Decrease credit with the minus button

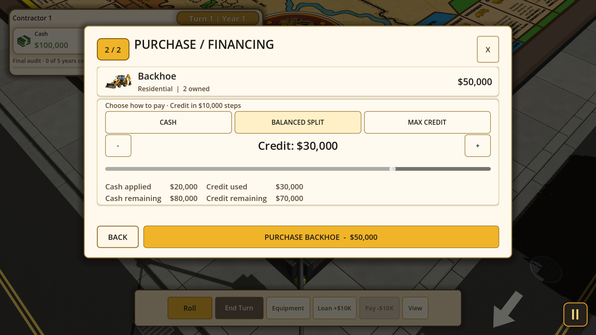pos(118,145)
